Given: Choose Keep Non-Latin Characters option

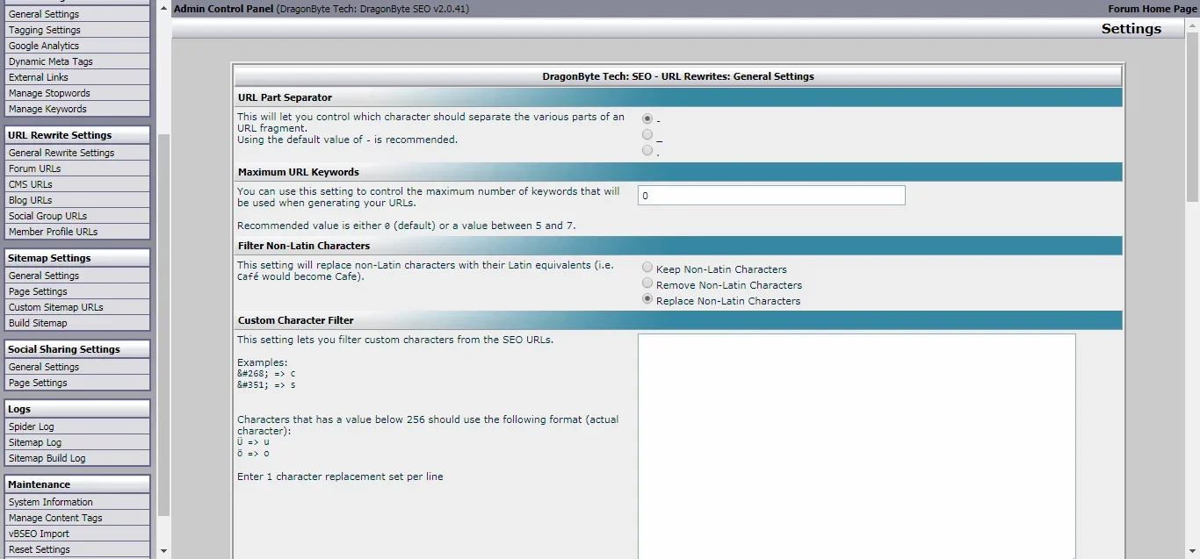Looking at the screenshot, I should pyautogui.click(x=647, y=268).
